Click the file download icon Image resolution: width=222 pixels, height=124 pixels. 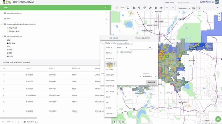[134, 8]
